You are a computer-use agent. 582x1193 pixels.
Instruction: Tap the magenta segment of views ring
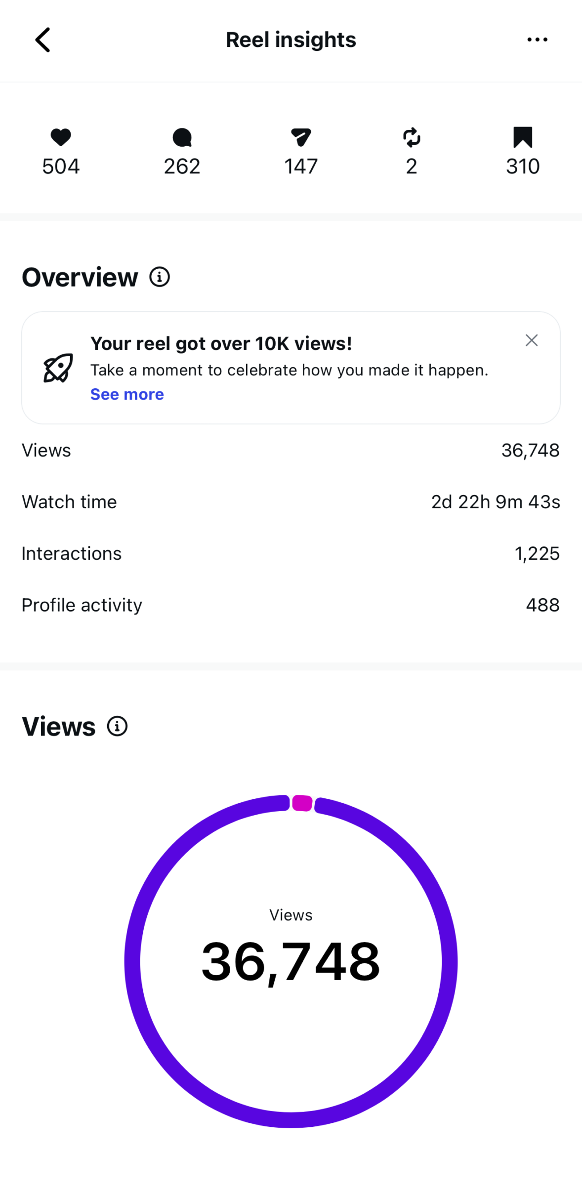click(302, 803)
